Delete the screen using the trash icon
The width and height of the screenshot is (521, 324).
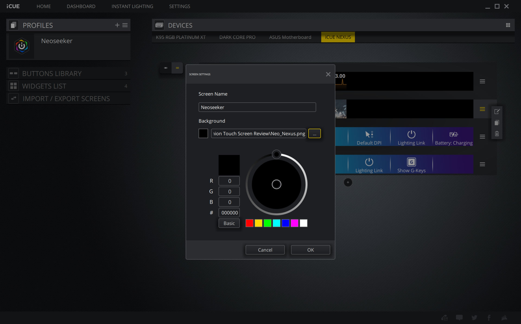(497, 133)
